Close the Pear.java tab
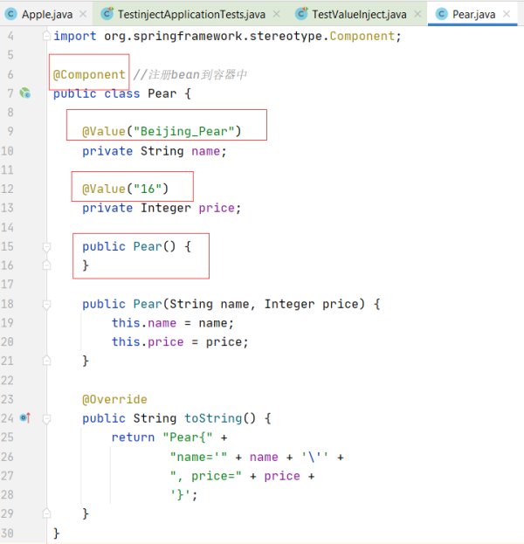Viewport: 524px width, 544px height. pos(507,14)
